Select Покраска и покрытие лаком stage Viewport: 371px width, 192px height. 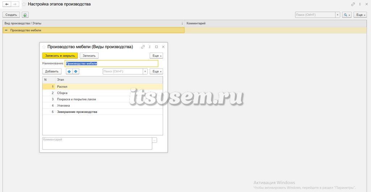[103, 99]
